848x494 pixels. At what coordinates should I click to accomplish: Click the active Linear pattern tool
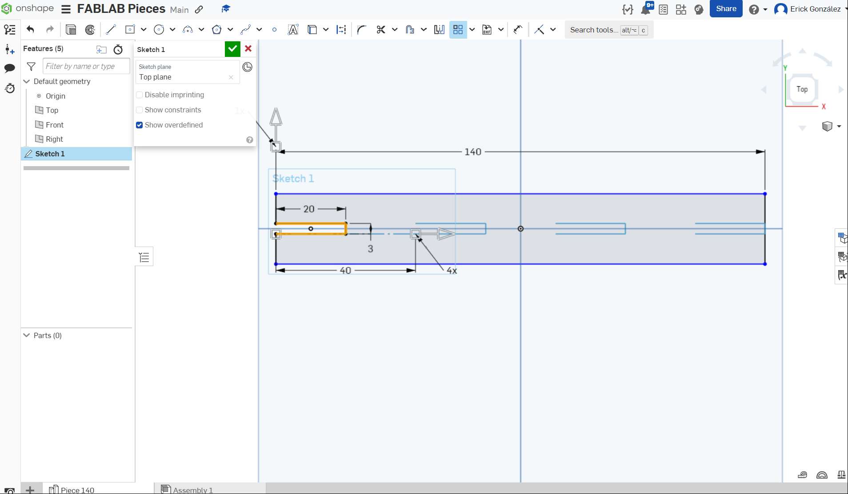pyautogui.click(x=458, y=30)
